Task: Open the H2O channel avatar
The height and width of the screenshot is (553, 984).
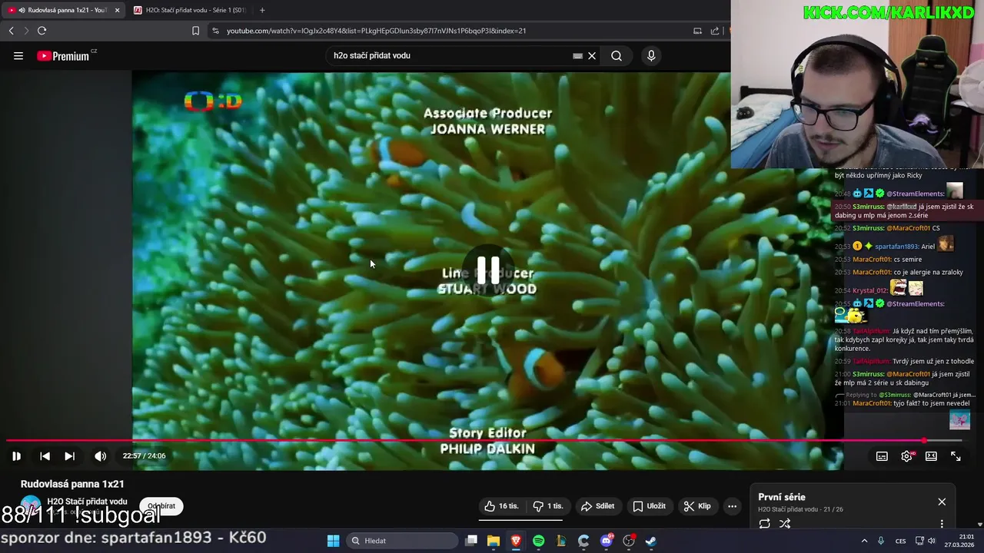Action: pyautogui.click(x=31, y=506)
